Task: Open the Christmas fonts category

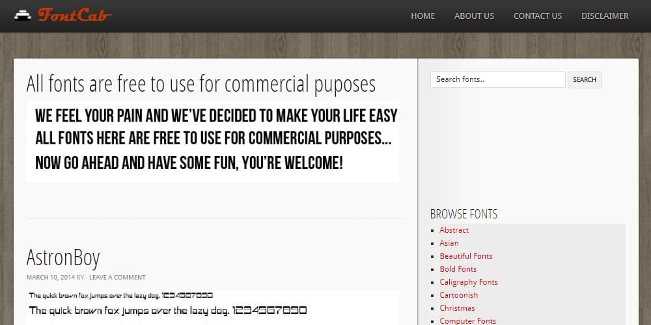Action: click(x=457, y=308)
